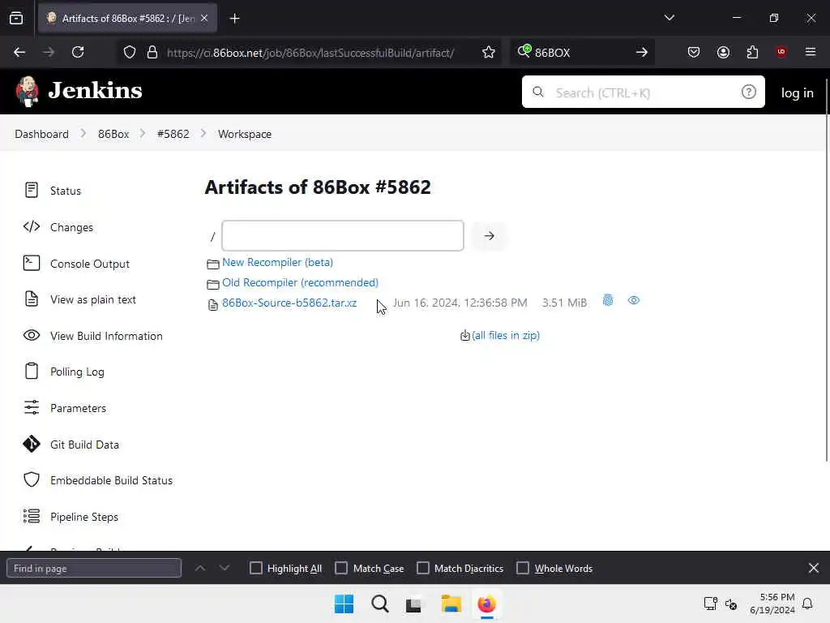Bookmark this page with the star icon
This screenshot has height=623, width=830.
tap(489, 52)
